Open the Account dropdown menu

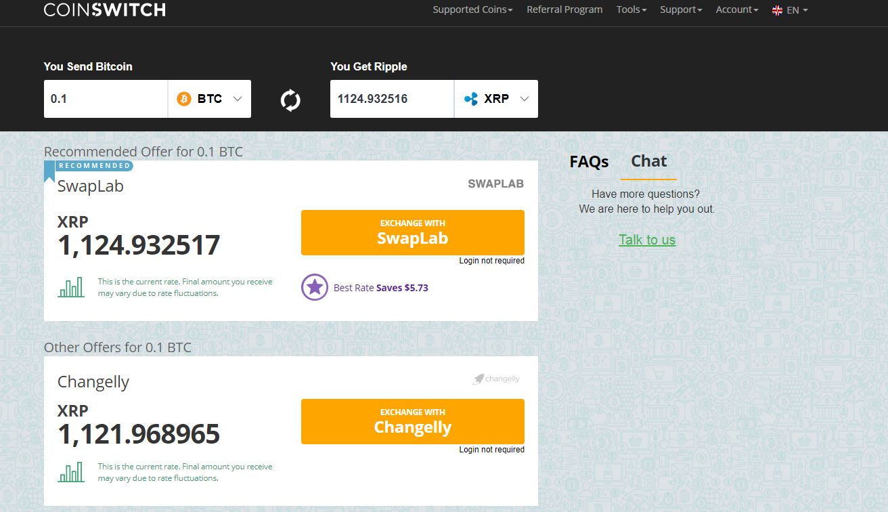[737, 9]
